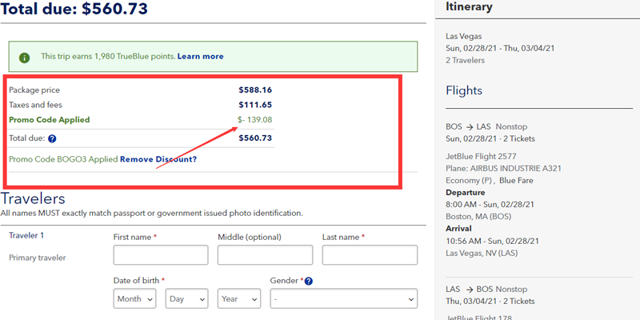Screen dimensions: 640x320
Task: Expand the Month dropdown for date of birth
Action: coord(134,298)
